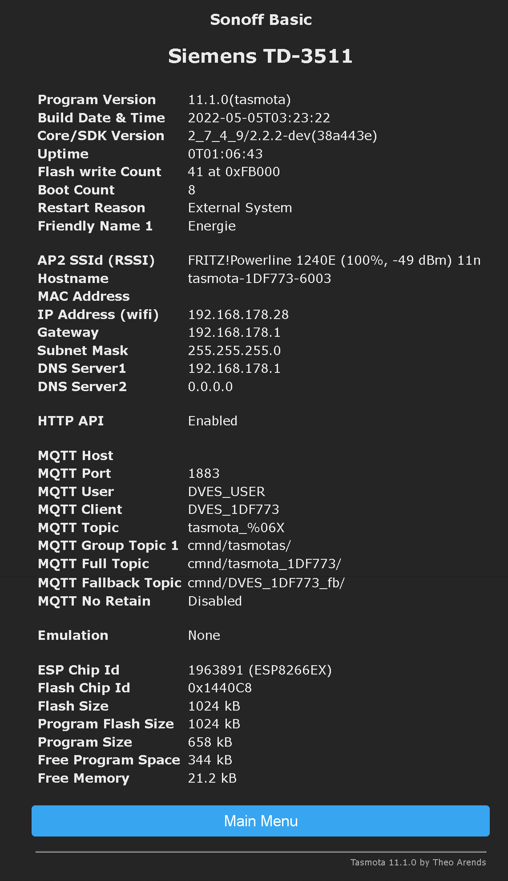Image resolution: width=508 pixels, height=881 pixels.
Task: Select the Subnet Mask value 255.255.255.0
Action: pos(234,351)
